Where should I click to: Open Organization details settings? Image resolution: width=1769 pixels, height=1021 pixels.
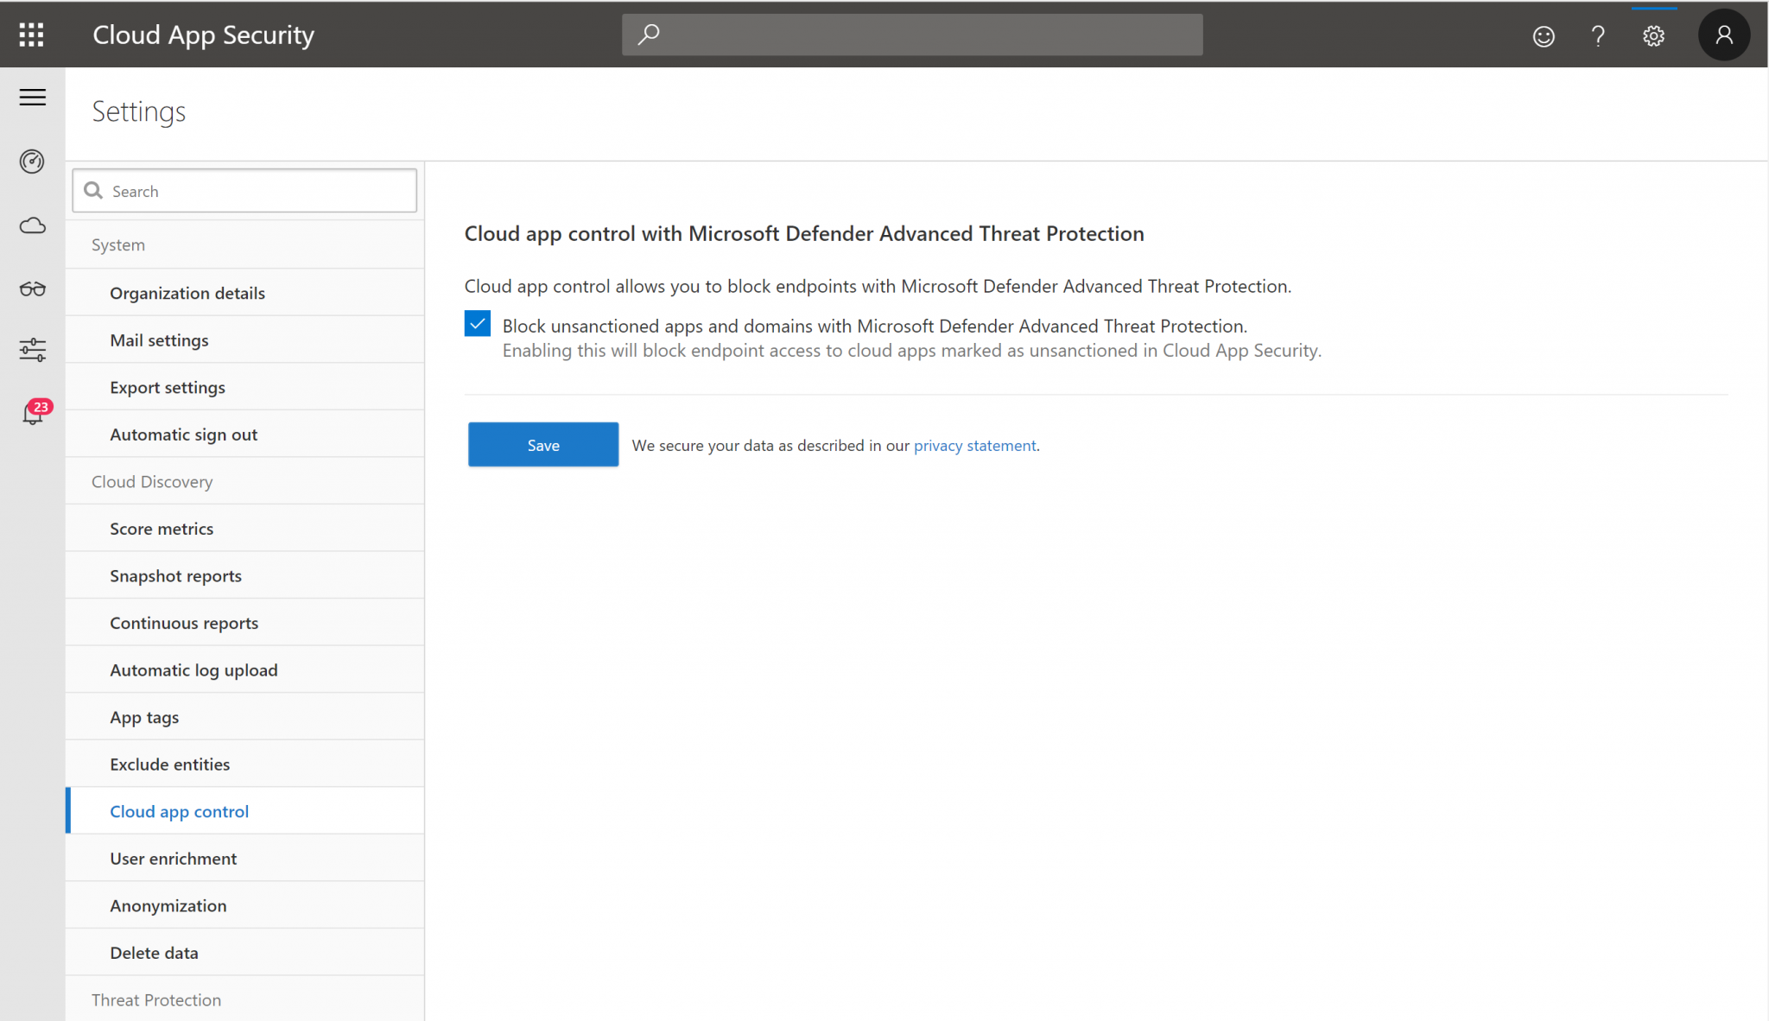[187, 293]
